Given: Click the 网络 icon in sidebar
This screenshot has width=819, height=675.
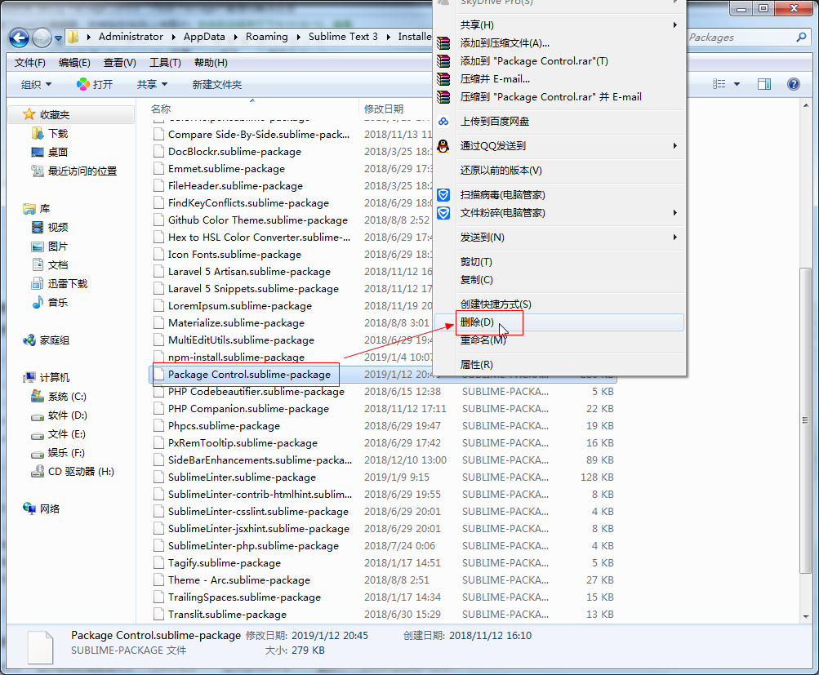Looking at the screenshot, I should (29, 508).
